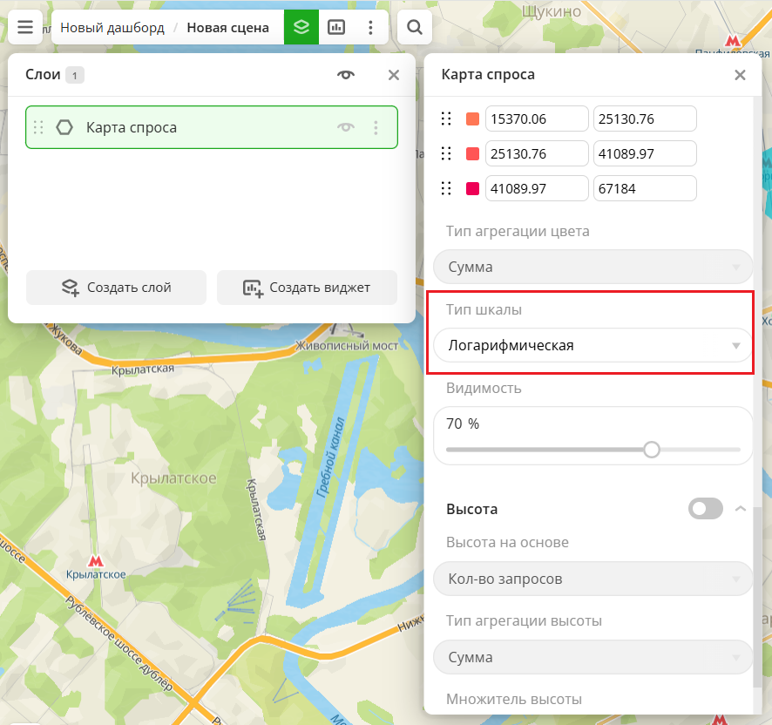The width and height of the screenshot is (772, 725).
Task: Open the Тип шкалы dropdown
Action: [x=593, y=346]
